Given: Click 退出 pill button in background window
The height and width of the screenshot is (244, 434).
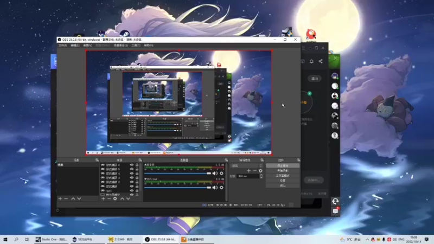Looking at the screenshot, I should [315, 79].
